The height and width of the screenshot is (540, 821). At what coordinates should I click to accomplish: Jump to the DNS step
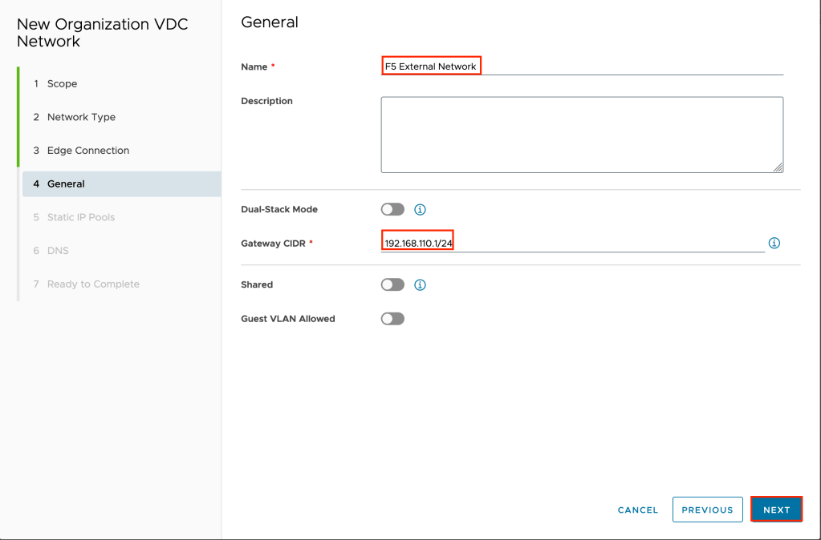point(58,251)
